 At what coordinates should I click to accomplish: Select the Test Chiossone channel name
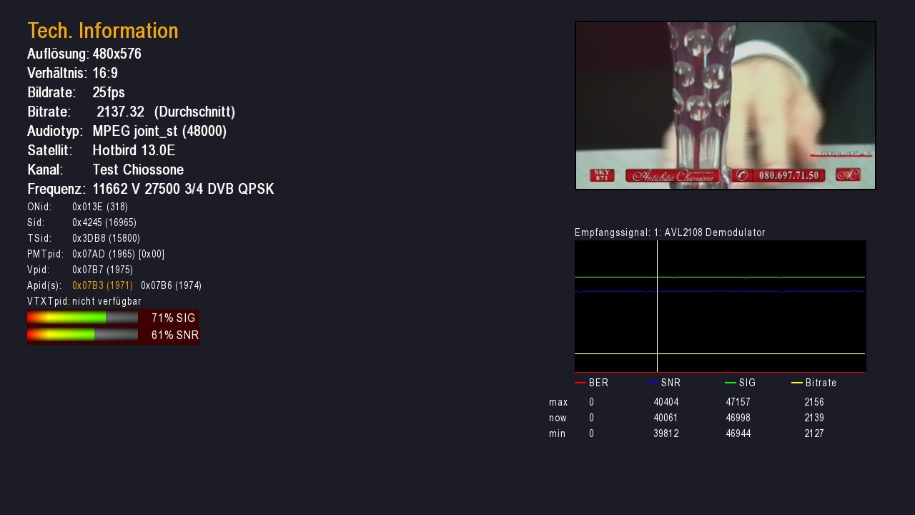click(x=138, y=170)
